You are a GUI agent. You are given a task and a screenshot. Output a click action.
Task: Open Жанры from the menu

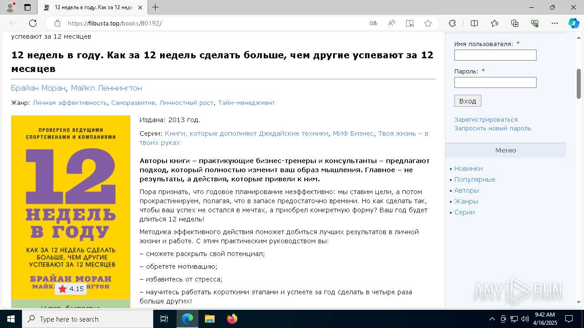(x=466, y=201)
